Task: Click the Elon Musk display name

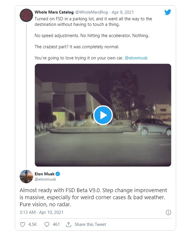Action: click(x=45, y=174)
